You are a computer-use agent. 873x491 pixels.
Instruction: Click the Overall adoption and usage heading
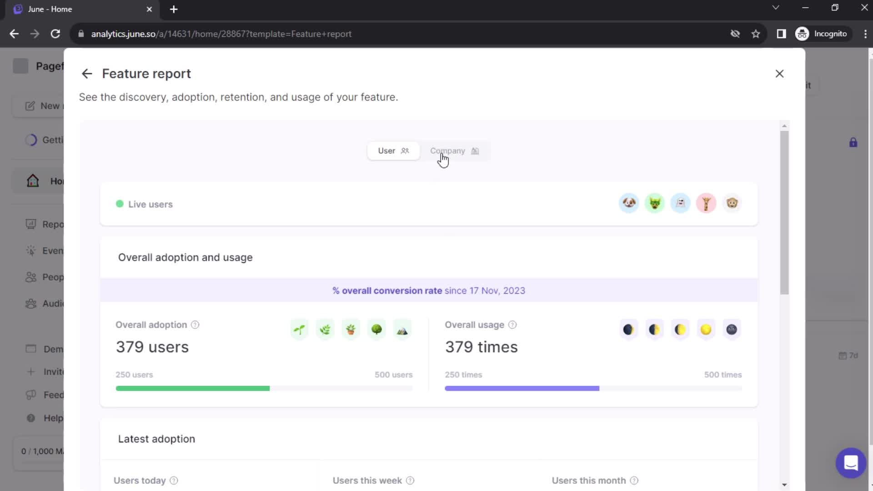pyautogui.click(x=186, y=257)
